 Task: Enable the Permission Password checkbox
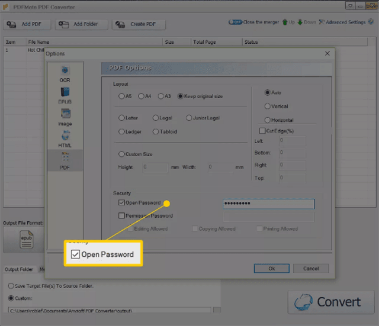pyautogui.click(x=121, y=215)
